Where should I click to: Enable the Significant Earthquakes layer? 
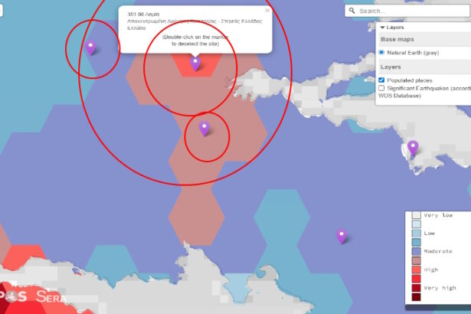(x=382, y=89)
